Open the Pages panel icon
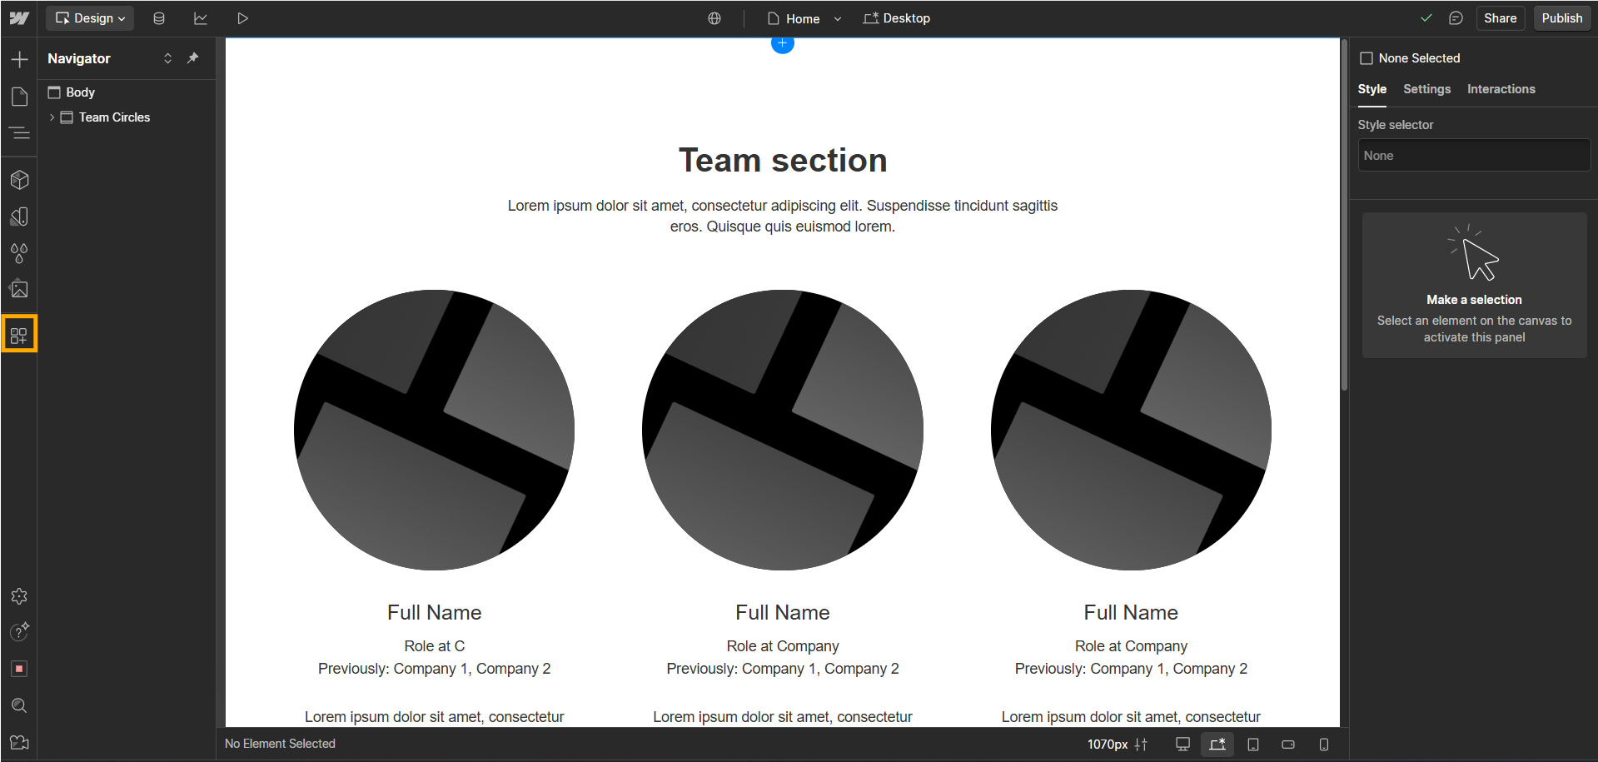The image size is (1598, 762). click(x=19, y=97)
